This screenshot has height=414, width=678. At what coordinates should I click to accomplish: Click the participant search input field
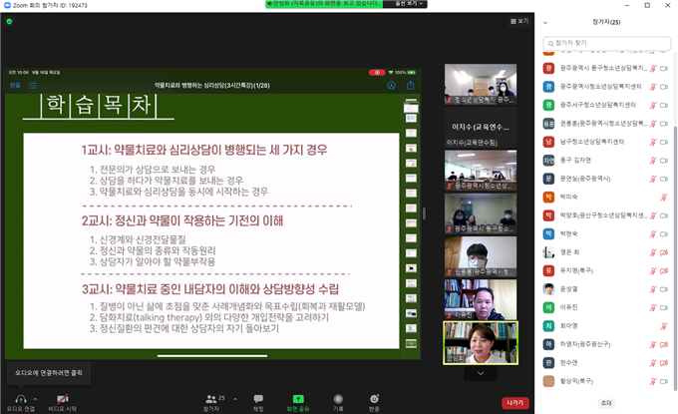pos(608,44)
